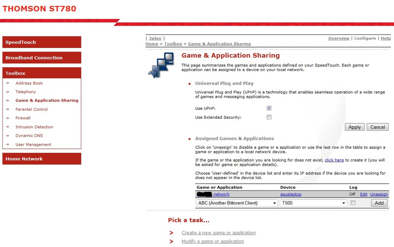
Task: Unassign the asuslaptop application
Action: tap(379, 194)
